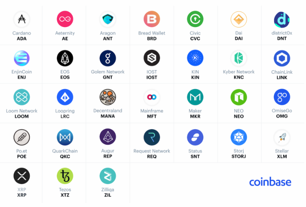Click the green Civic CVC icon
306x207 pixels.
195,19
